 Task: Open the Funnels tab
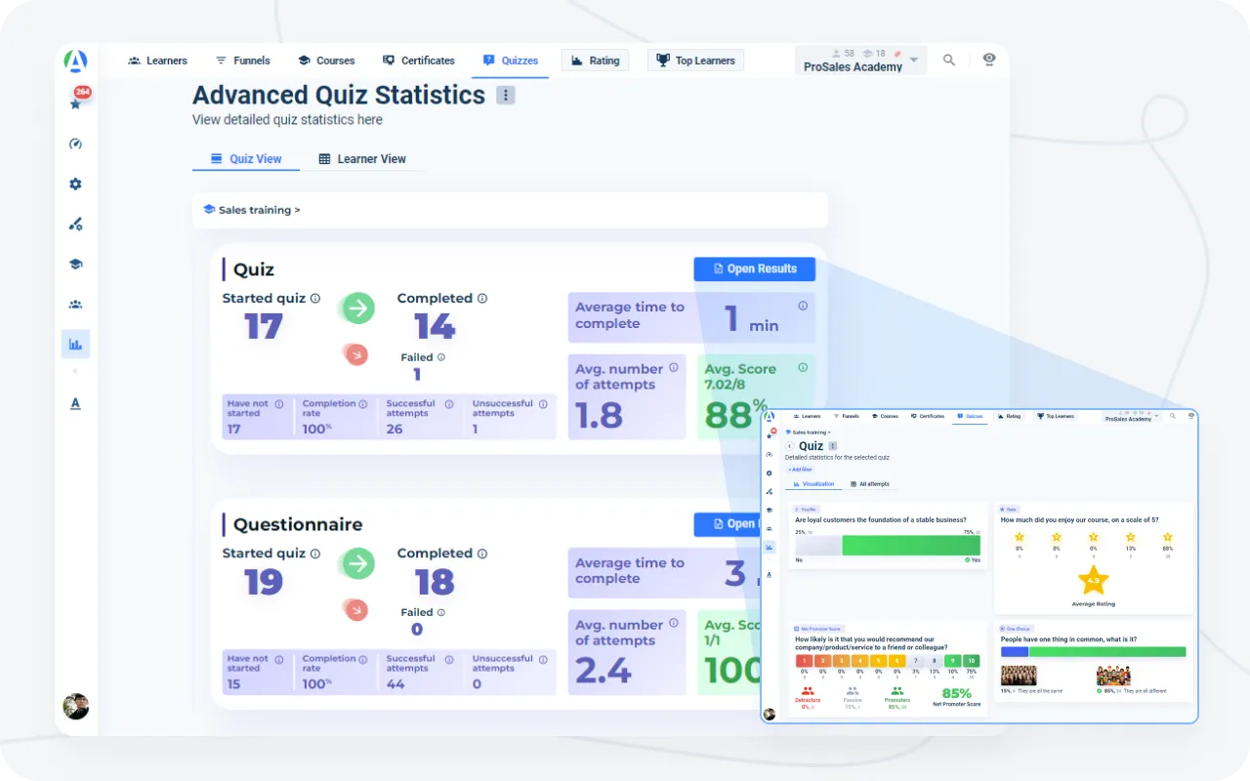242,61
